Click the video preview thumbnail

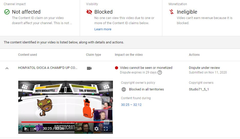[66, 107]
